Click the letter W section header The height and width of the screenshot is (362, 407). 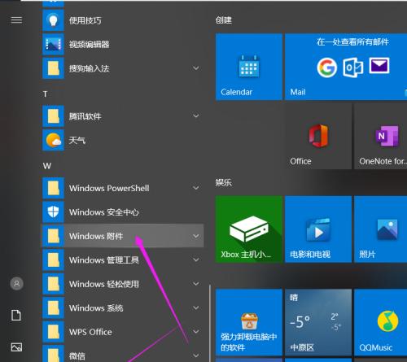pyautogui.click(x=47, y=166)
